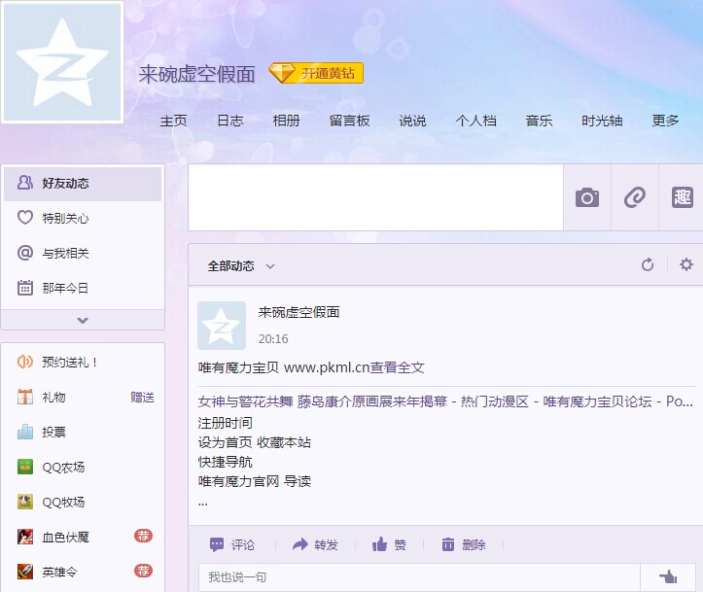Viewport: 703px width, 592px height.
Task: Click the large profile avatar picture
Action: click(x=63, y=62)
